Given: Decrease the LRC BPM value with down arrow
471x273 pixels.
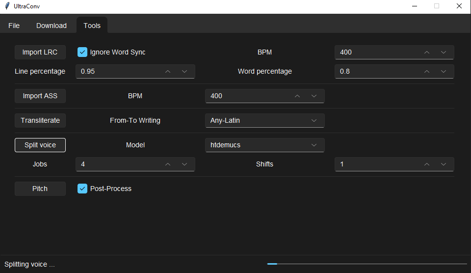Looking at the screenshot, I should 444,53.
